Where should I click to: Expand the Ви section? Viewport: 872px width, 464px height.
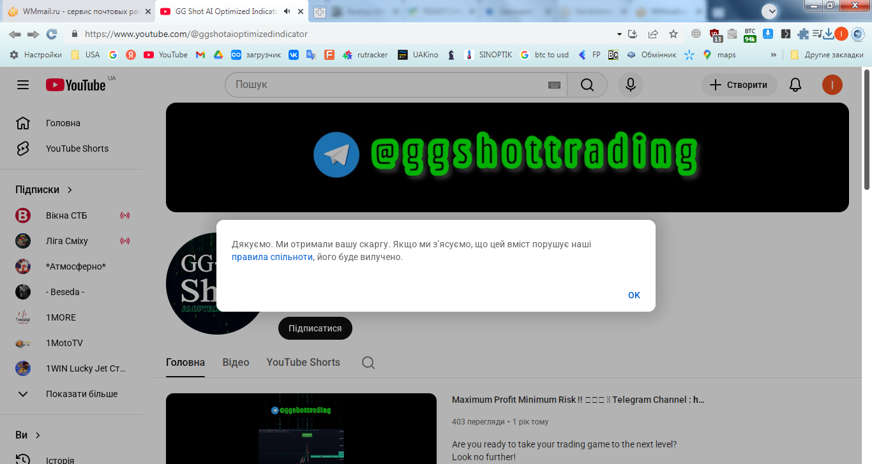click(x=28, y=435)
